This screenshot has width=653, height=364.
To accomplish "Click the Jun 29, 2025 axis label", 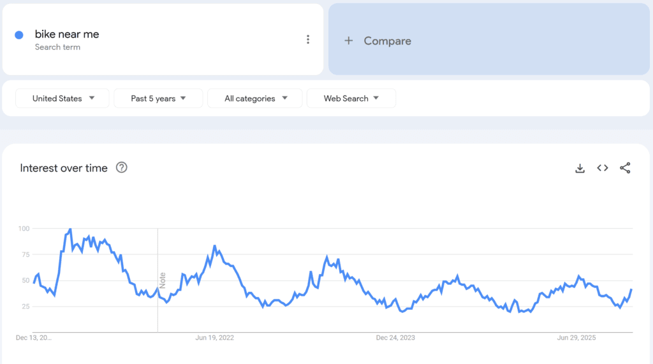I will pos(576,338).
